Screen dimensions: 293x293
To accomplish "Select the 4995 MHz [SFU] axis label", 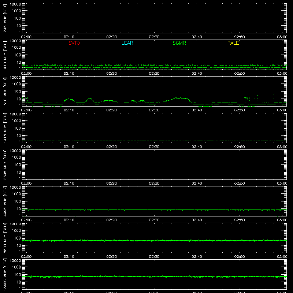I will point(5,201).
